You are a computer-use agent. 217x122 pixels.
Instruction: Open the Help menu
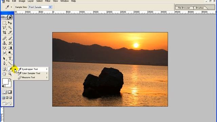coord(73,1)
